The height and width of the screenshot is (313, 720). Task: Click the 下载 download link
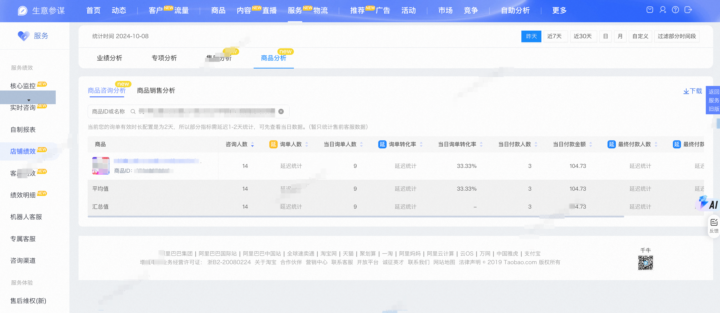click(x=692, y=91)
